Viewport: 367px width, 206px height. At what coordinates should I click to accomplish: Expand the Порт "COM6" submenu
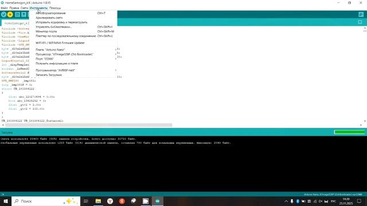[x=73, y=59]
